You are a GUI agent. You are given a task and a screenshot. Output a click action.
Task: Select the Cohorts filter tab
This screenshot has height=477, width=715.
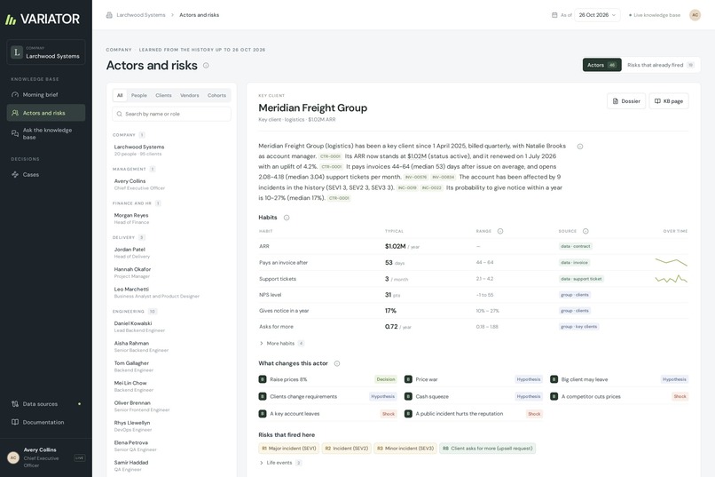point(216,95)
